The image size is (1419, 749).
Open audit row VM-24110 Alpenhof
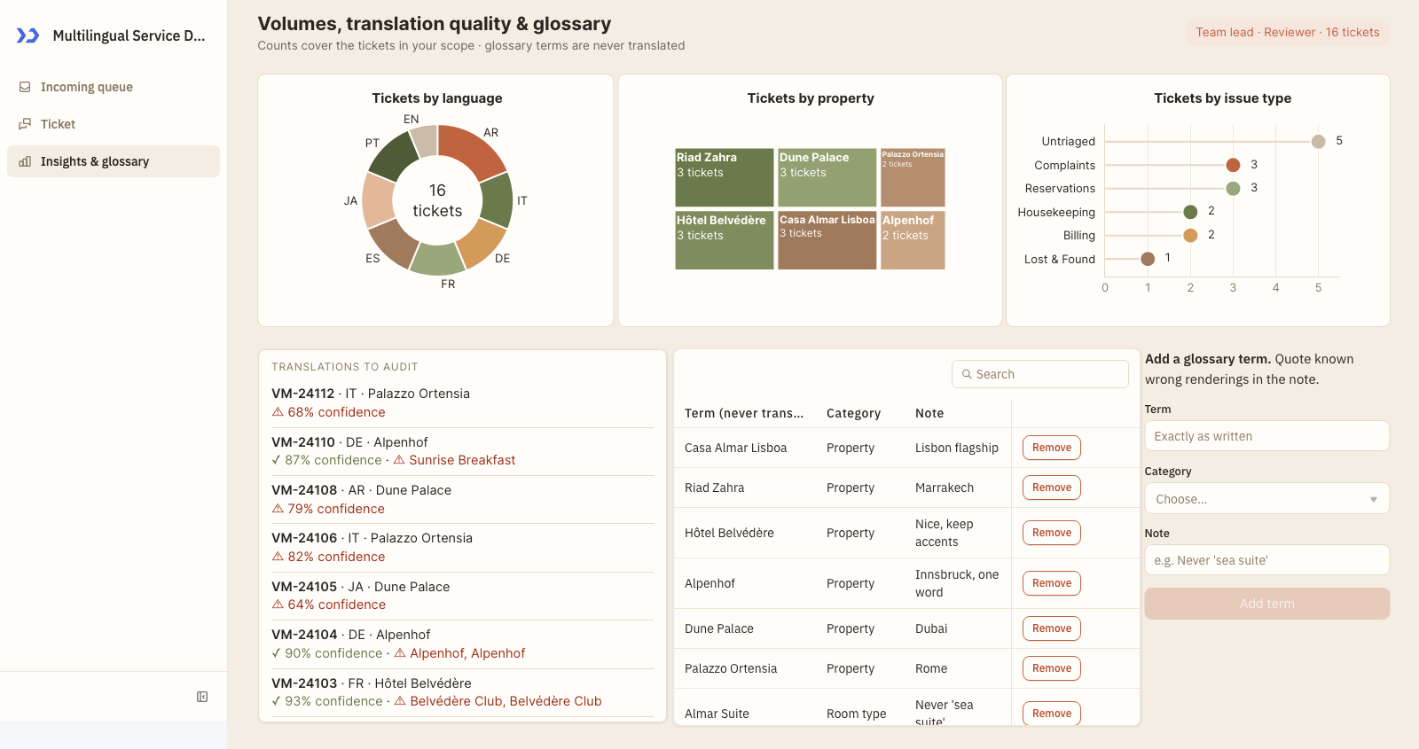[x=462, y=451]
